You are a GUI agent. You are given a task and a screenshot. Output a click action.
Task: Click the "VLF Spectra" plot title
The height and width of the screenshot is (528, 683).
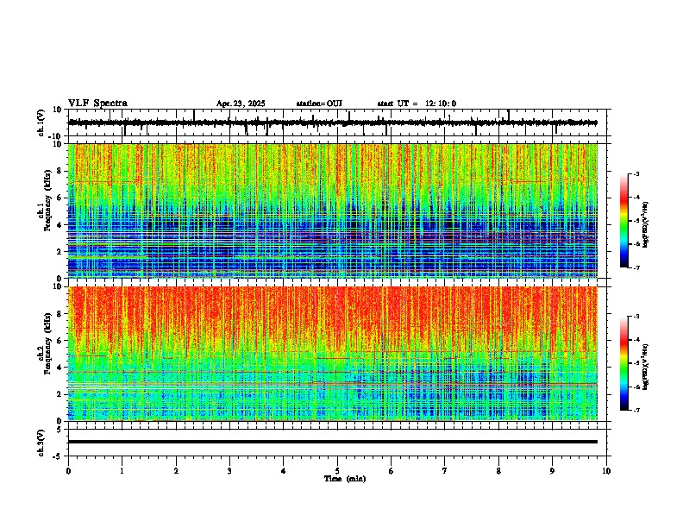pyautogui.click(x=97, y=104)
